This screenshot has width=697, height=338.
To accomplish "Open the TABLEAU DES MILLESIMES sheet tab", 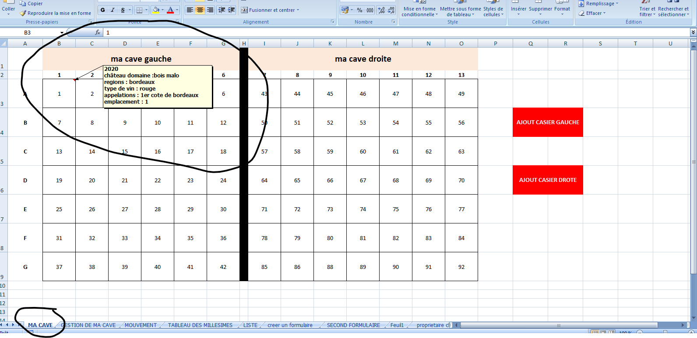I will (x=200, y=325).
